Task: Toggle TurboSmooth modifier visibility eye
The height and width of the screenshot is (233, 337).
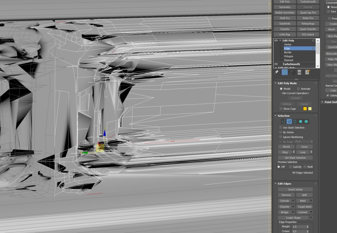Action: coord(276,64)
